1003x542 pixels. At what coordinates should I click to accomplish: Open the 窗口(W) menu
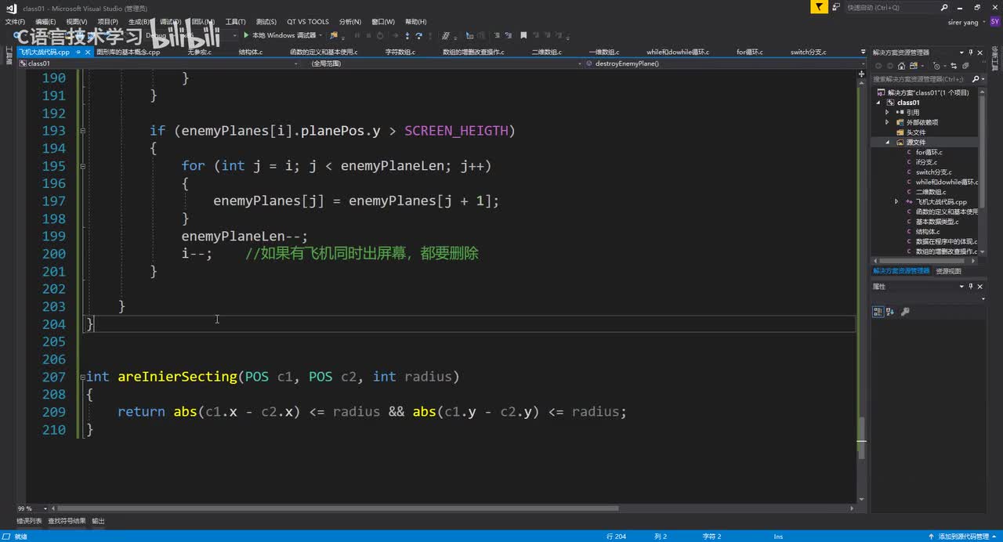pos(383,22)
